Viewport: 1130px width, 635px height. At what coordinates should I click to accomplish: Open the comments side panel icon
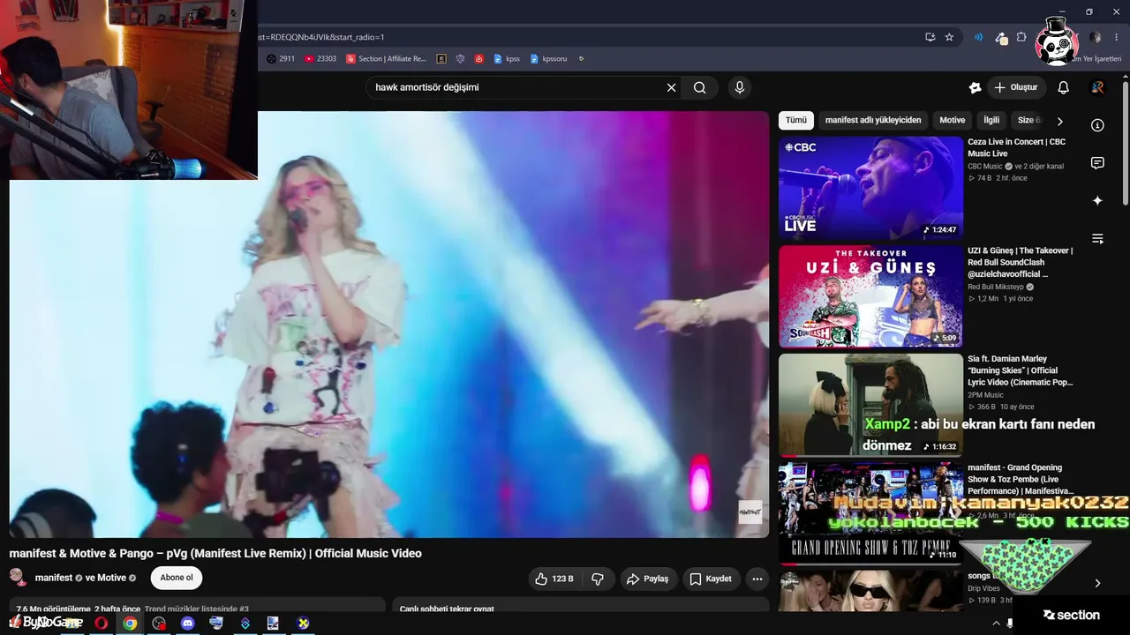(x=1097, y=163)
